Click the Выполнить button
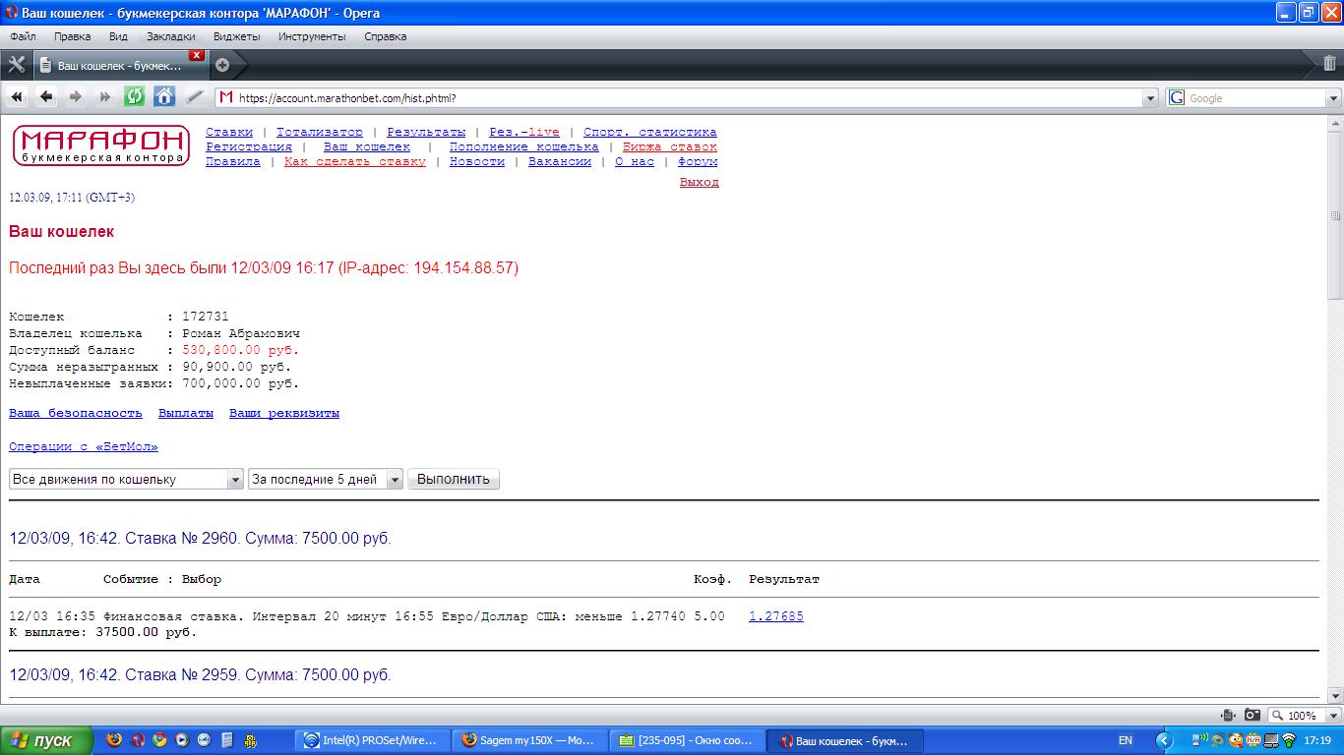 pos(454,479)
